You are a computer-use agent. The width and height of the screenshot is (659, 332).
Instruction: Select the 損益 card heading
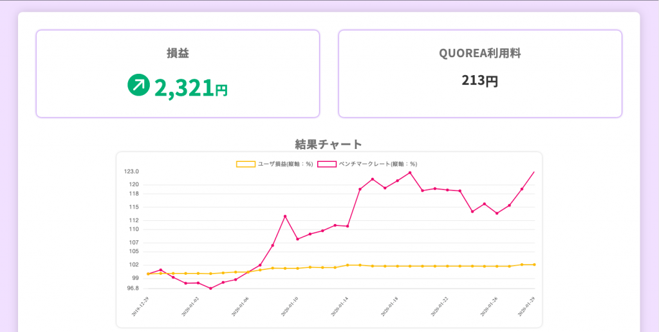[x=178, y=53]
